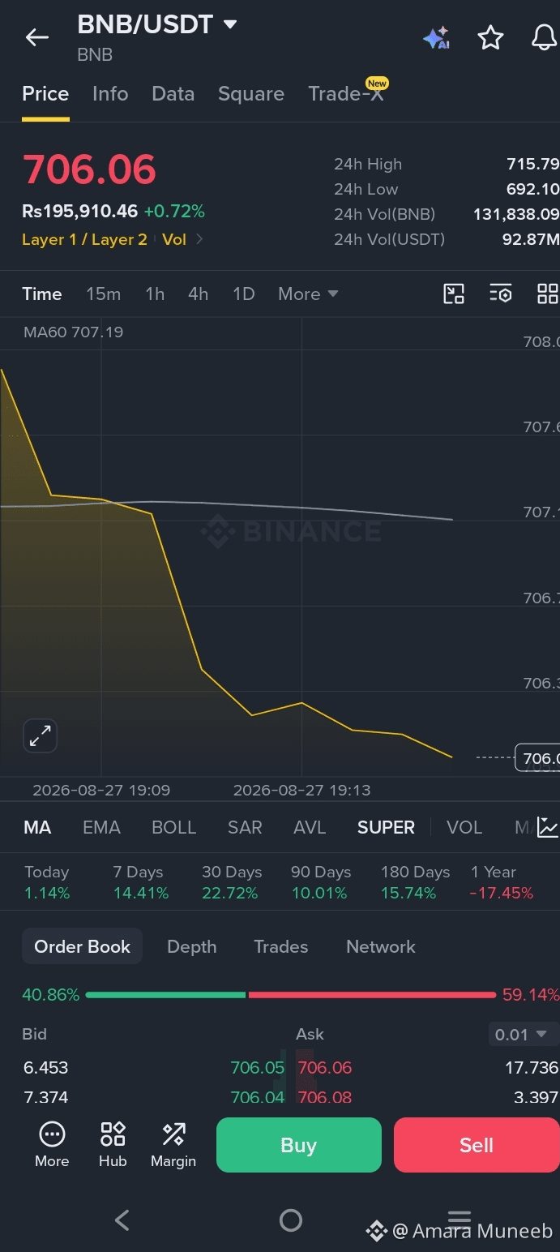Open price alert bell icon

tap(545, 37)
